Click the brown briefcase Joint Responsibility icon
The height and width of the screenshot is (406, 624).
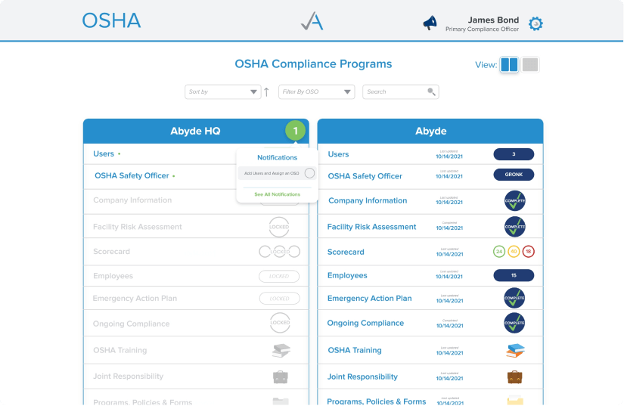tap(514, 377)
